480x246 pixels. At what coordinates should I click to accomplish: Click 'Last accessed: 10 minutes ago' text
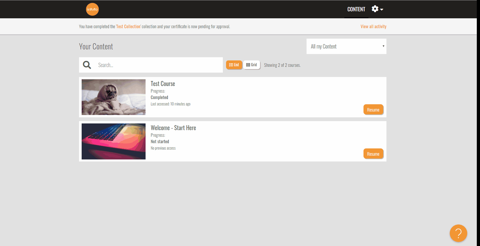tap(171, 104)
